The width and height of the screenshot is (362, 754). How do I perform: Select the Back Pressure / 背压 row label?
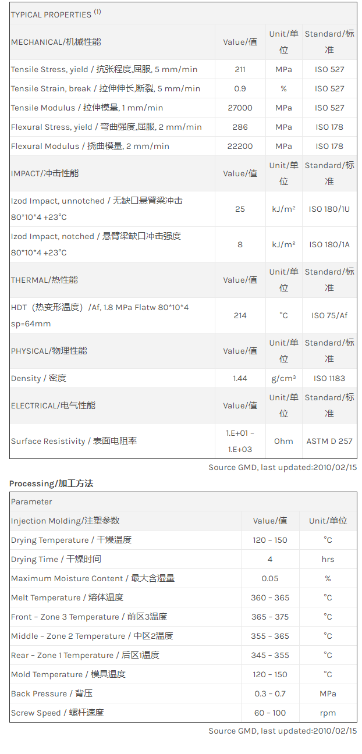(52, 693)
